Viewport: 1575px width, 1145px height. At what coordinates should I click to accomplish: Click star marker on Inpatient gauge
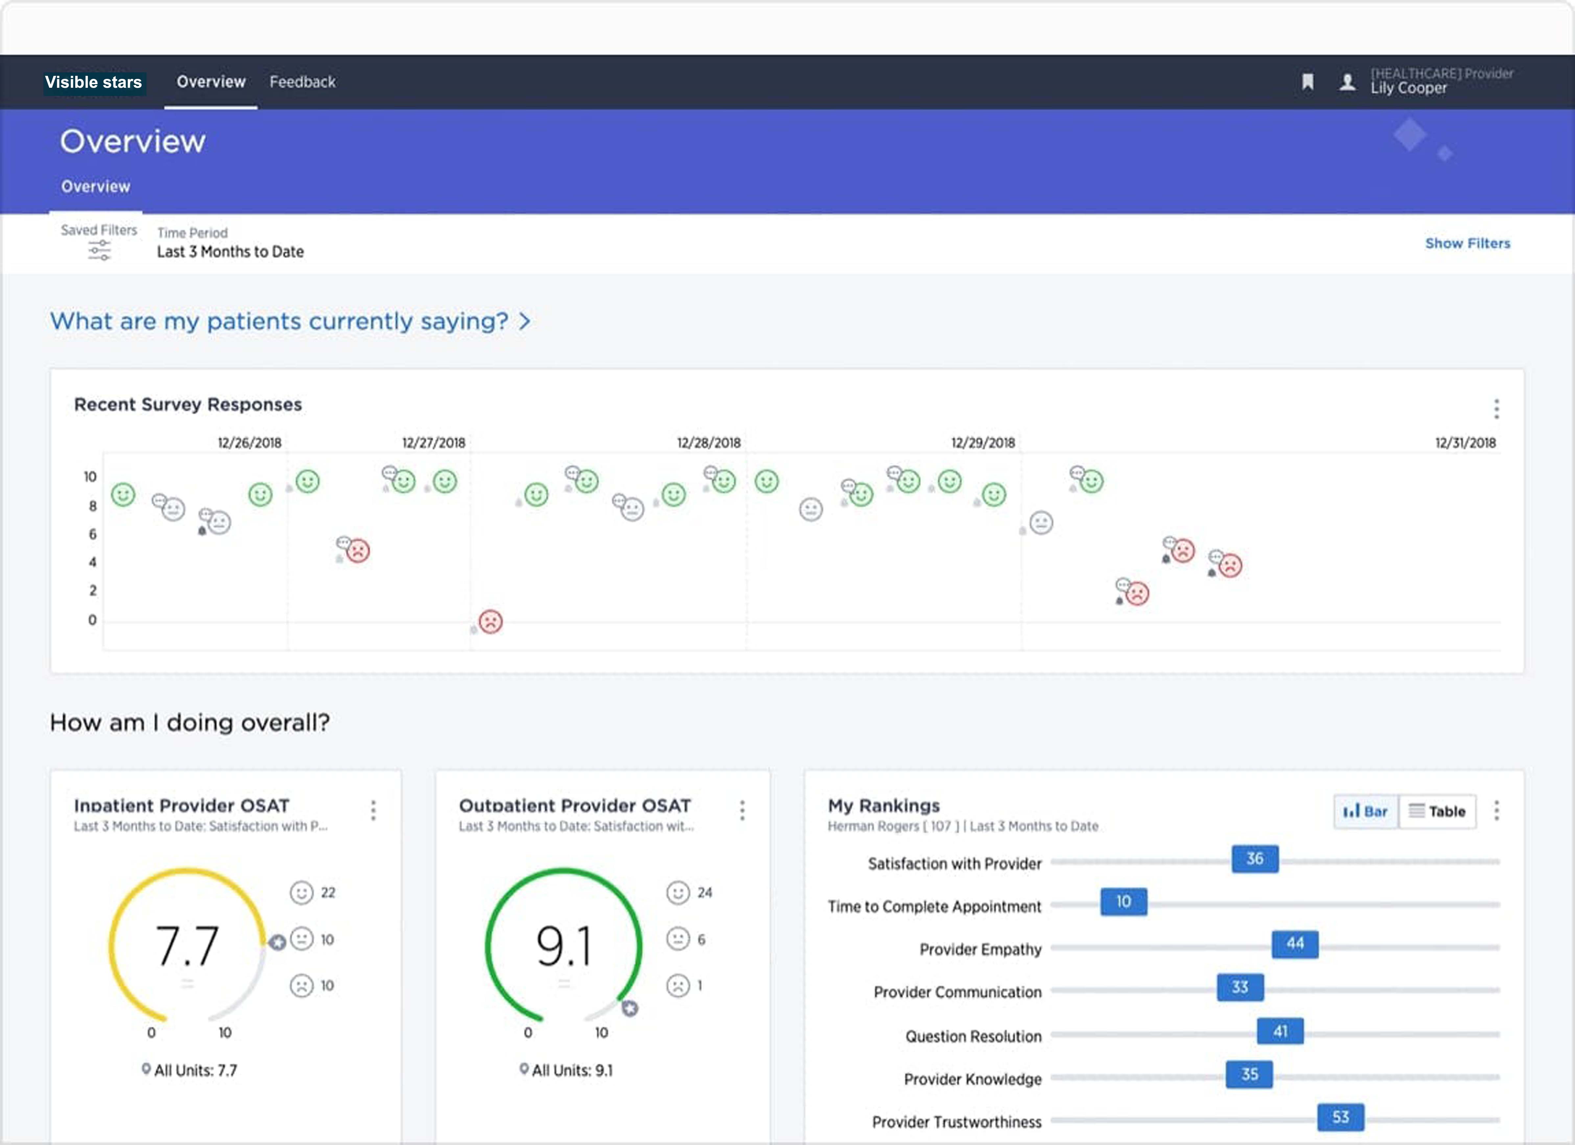(x=278, y=942)
